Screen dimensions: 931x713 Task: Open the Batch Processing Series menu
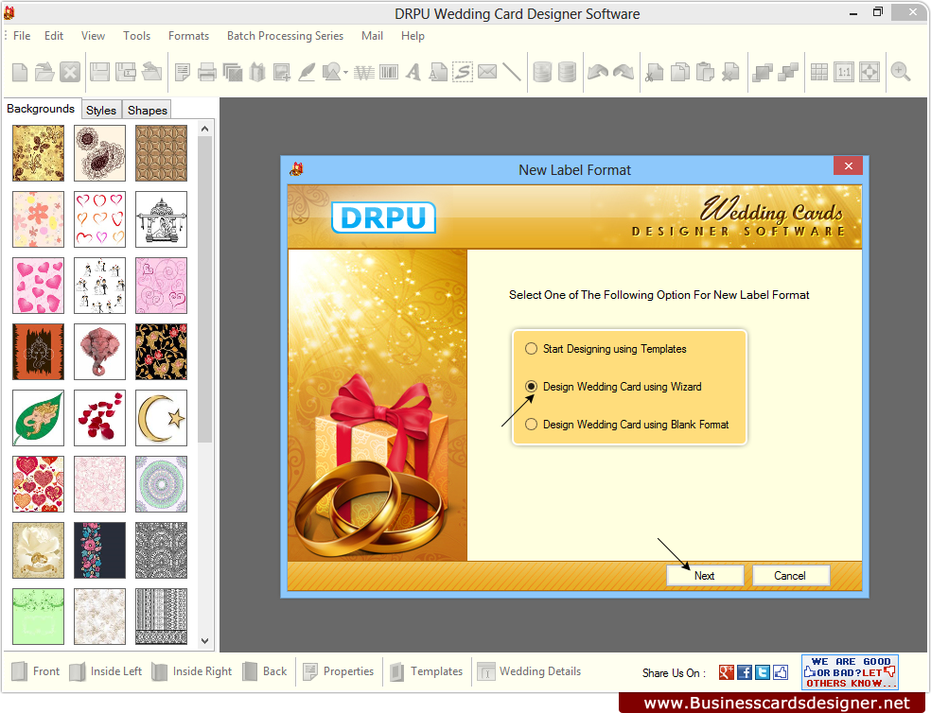coord(285,36)
